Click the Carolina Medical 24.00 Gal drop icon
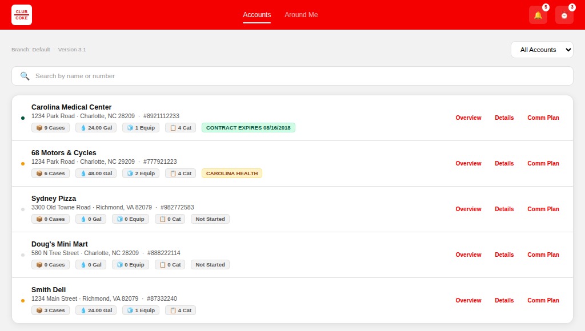Viewport: 585px width, 331px height. coord(83,128)
